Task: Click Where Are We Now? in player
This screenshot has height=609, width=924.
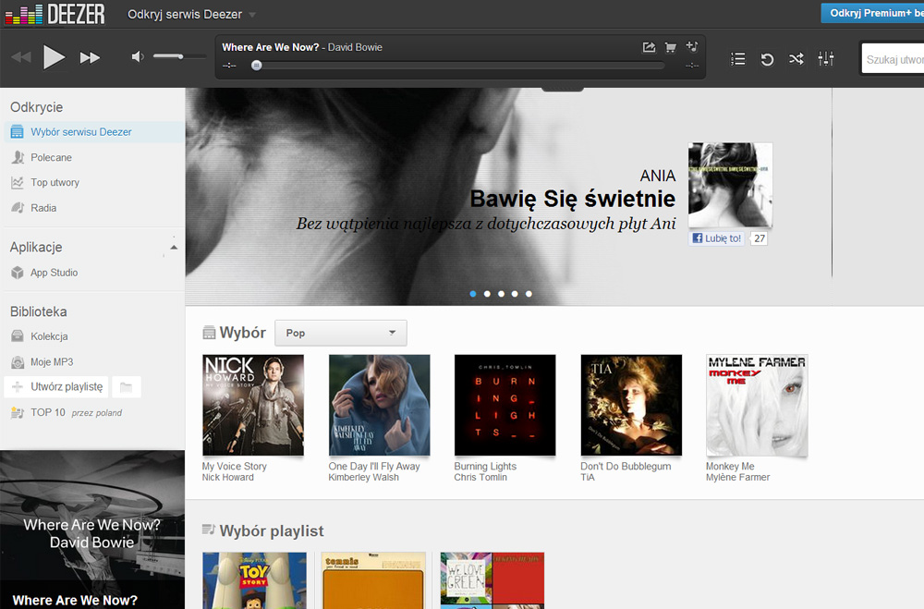Action: pos(271,47)
